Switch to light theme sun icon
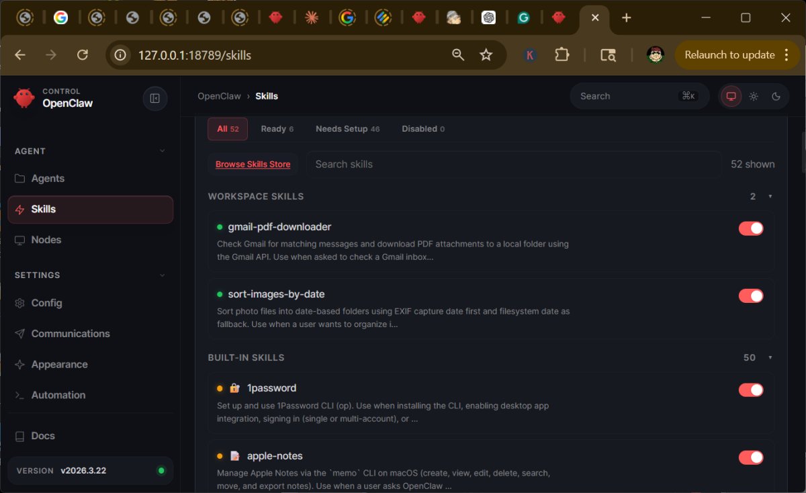 (x=754, y=96)
